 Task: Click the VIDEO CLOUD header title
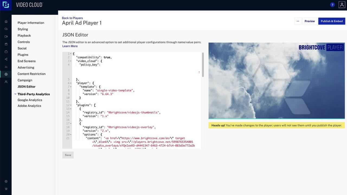pyautogui.click(x=29, y=5)
